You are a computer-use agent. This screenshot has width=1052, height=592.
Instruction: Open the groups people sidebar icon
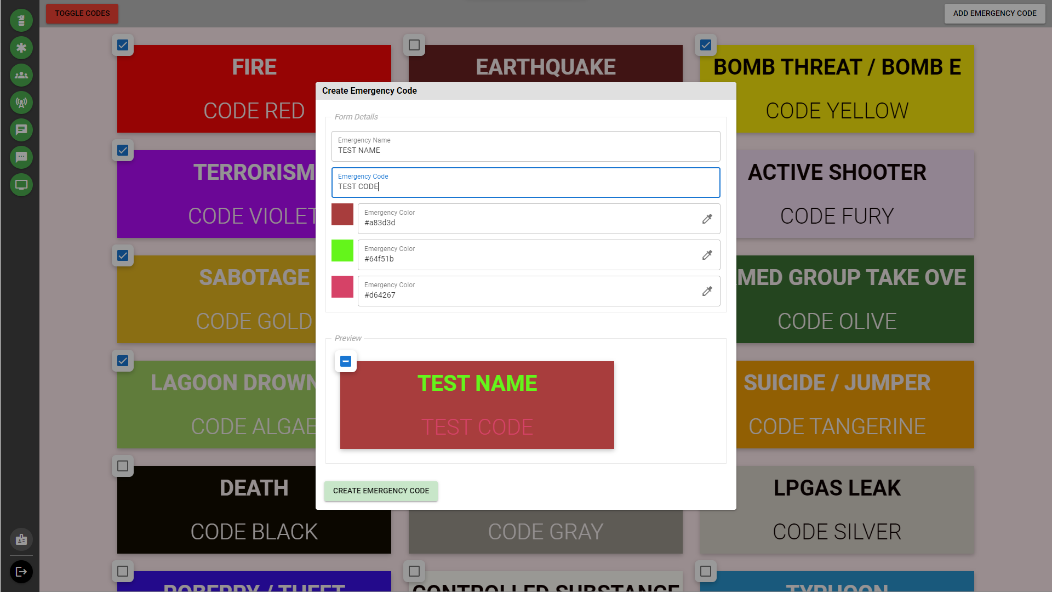pos(21,75)
